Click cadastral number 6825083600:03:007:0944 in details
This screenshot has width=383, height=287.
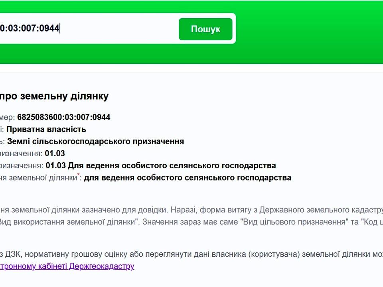[x=63, y=117]
